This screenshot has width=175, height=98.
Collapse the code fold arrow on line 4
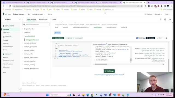(56, 48)
